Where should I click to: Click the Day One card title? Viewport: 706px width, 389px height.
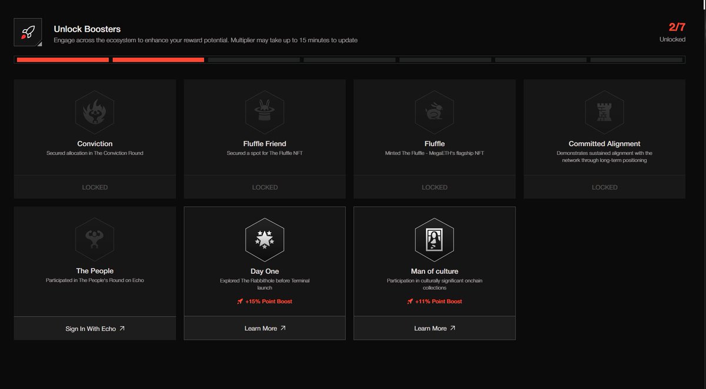tap(265, 271)
